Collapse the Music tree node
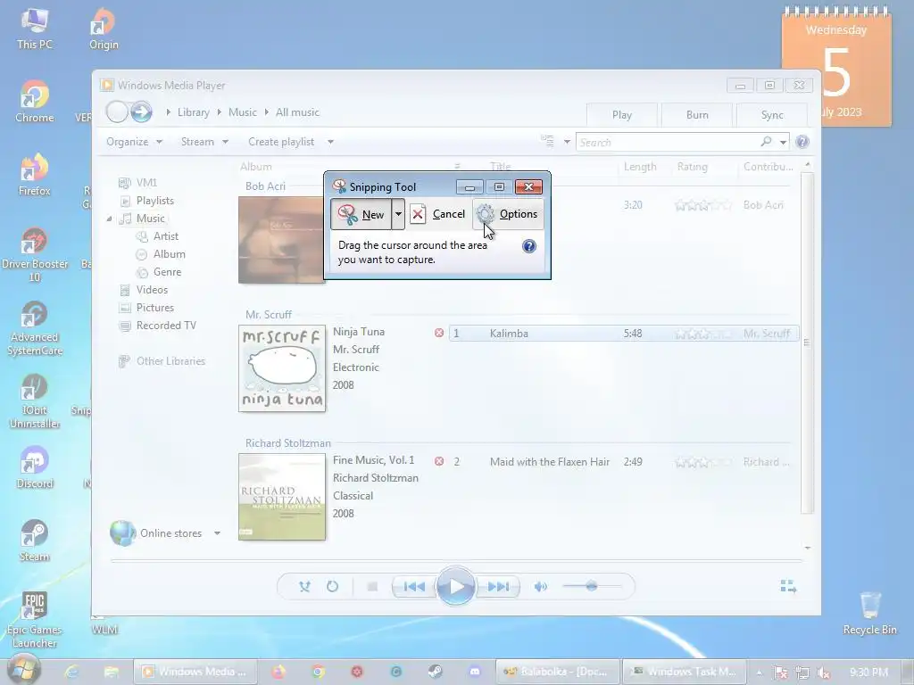The image size is (914, 685). 109,219
